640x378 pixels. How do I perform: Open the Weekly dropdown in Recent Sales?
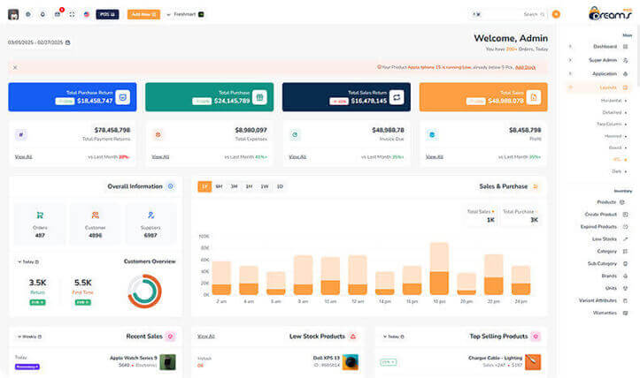27,336
